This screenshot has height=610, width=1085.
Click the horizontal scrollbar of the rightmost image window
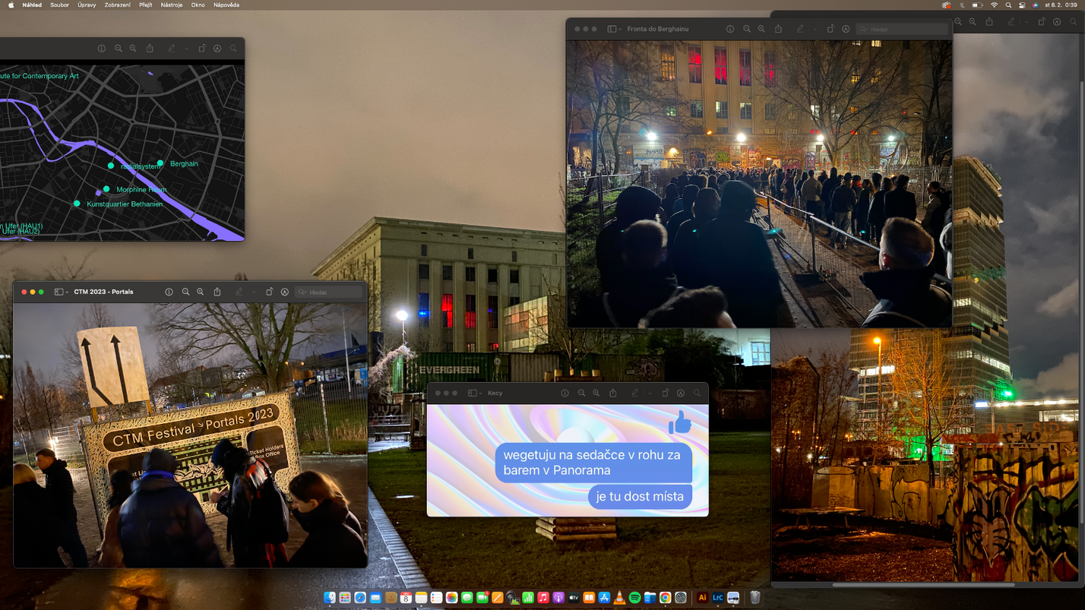[923, 585]
